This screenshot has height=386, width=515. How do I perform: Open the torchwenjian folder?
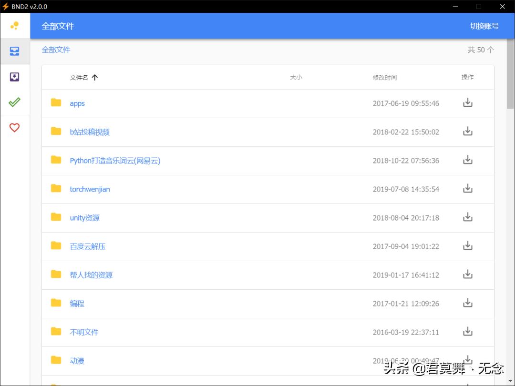pyautogui.click(x=90, y=189)
